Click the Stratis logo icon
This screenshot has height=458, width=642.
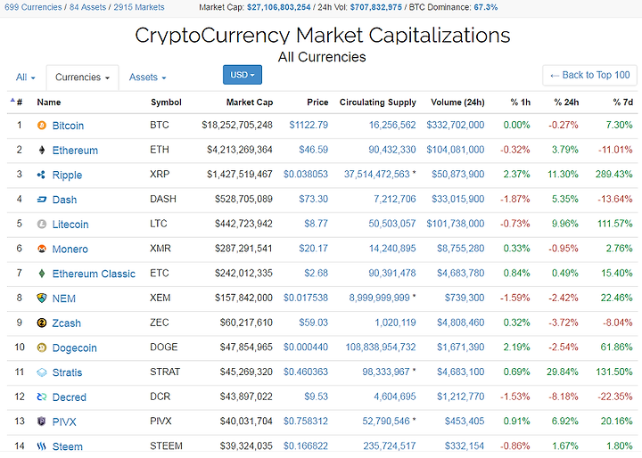click(42, 372)
